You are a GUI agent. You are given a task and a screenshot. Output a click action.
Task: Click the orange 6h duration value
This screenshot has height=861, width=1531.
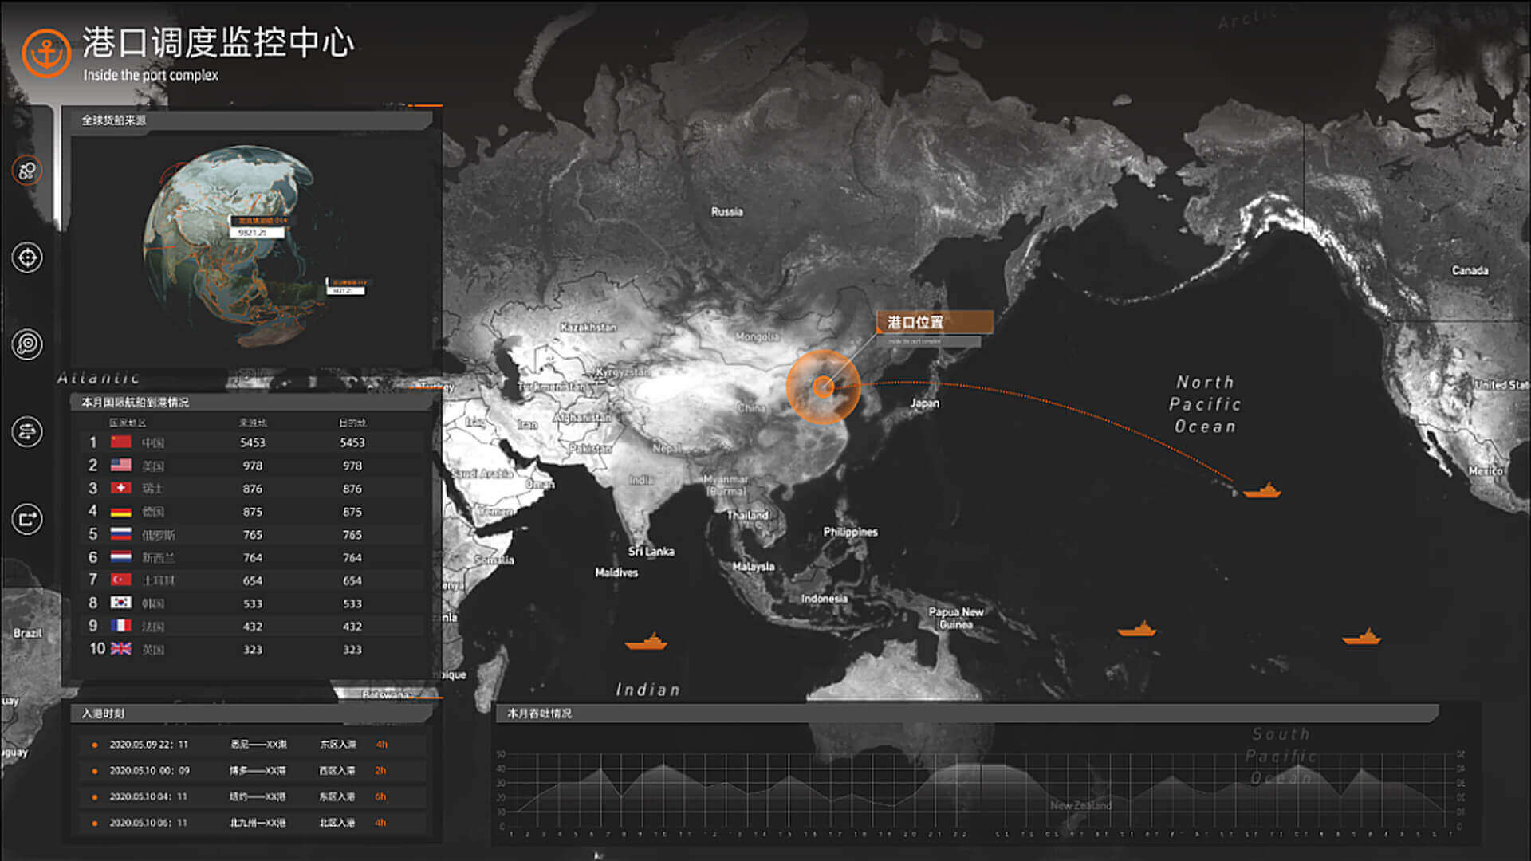pos(380,796)
